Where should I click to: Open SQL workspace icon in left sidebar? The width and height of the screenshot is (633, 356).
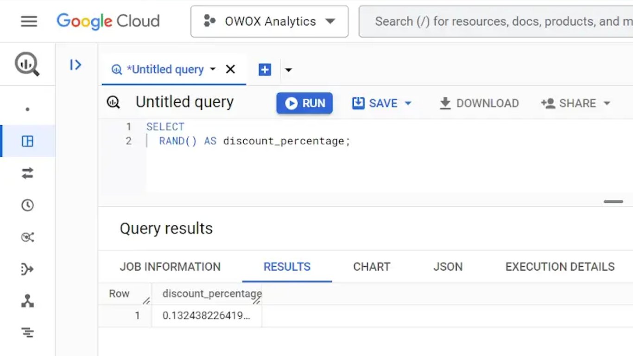[x=28, y=141]
